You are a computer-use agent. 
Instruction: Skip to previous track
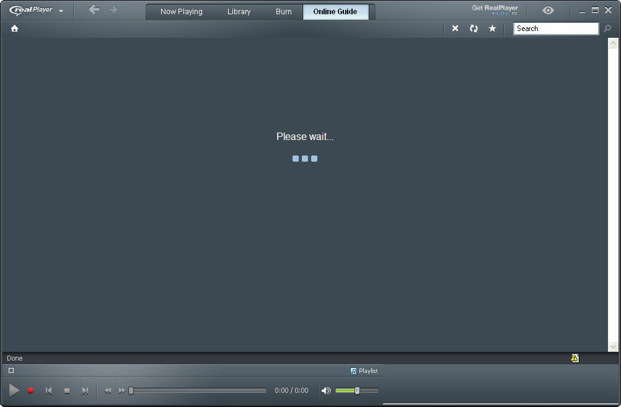point(49,391)
